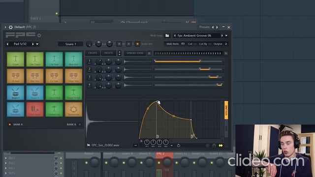
Task: Select layer 2 row button
Action: pos(90,69)
